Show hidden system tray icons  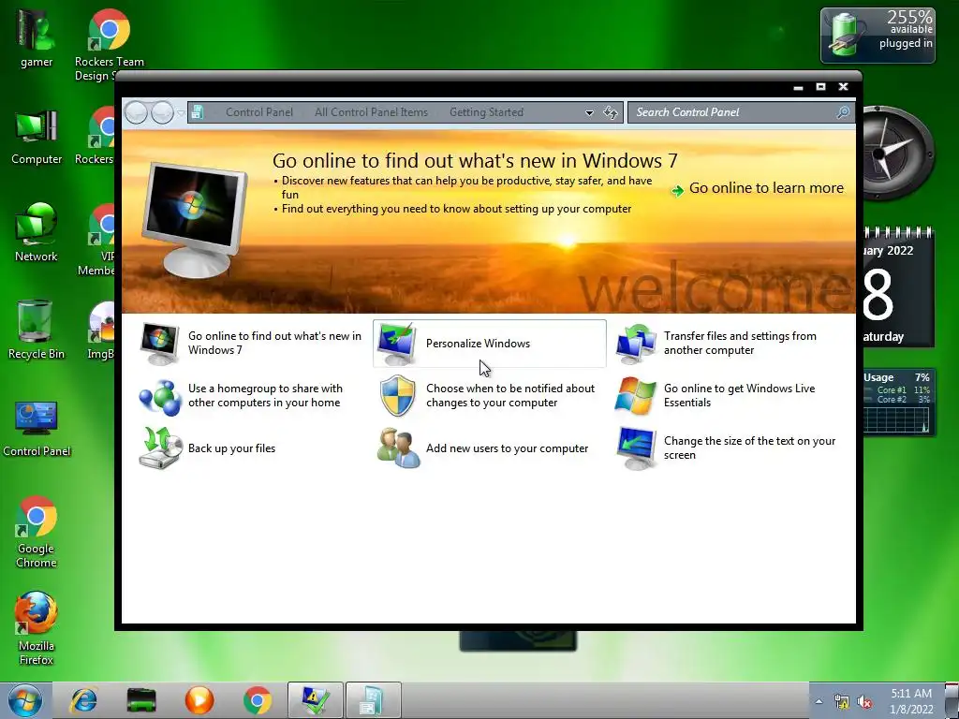coord(819,701)
